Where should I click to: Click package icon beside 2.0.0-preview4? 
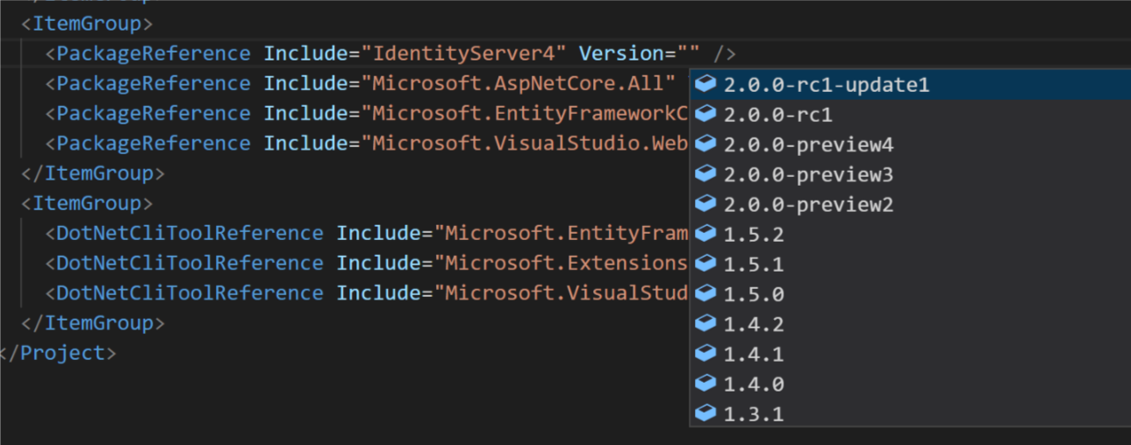[x=705, y=144]
